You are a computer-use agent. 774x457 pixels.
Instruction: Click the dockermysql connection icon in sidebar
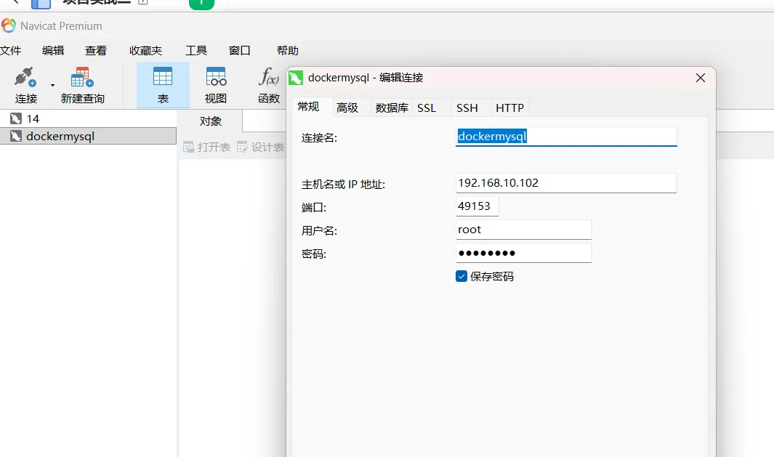coord(16,136)
